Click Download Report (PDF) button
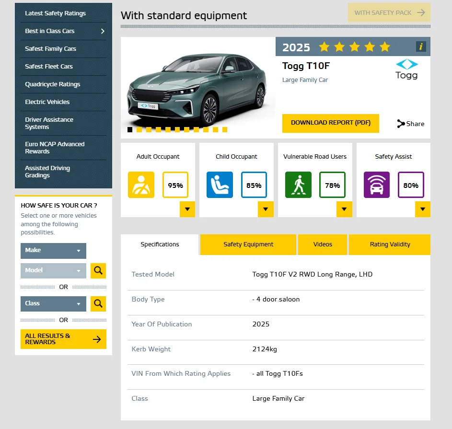Viewport: 452px width, 429px height. [x=331, y=123]
